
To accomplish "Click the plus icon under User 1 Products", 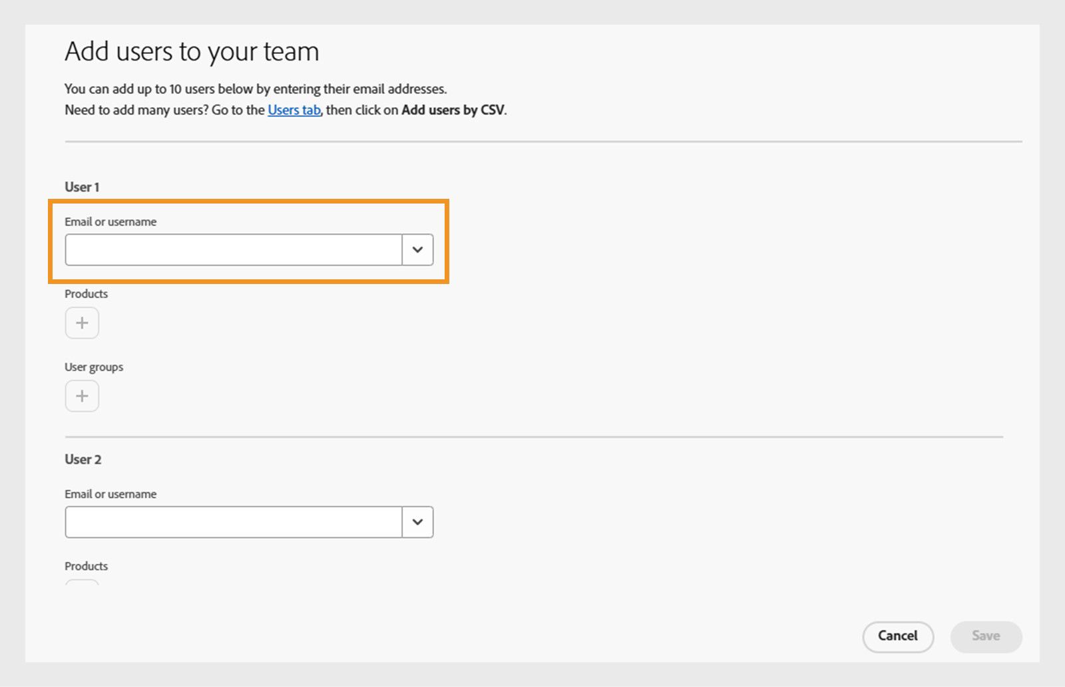I will click(82, 323).
